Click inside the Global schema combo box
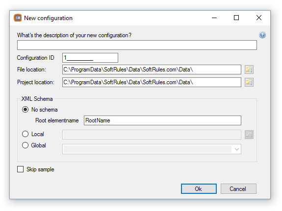This screenshot has width=282, height=211. tap(152, 149)
